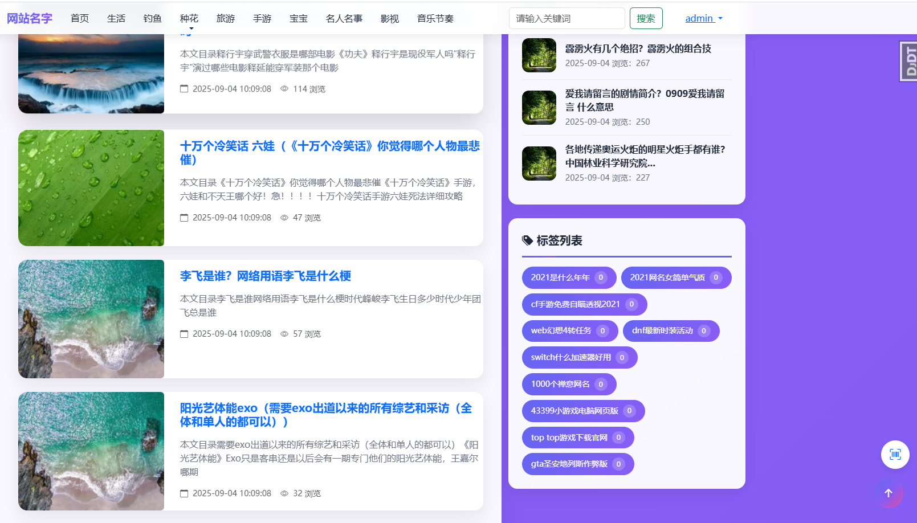This screenshot has width=917, height=523.
Task: Click the calendar icon on 李飞是谁 article
Action: (x=184, y=334)
